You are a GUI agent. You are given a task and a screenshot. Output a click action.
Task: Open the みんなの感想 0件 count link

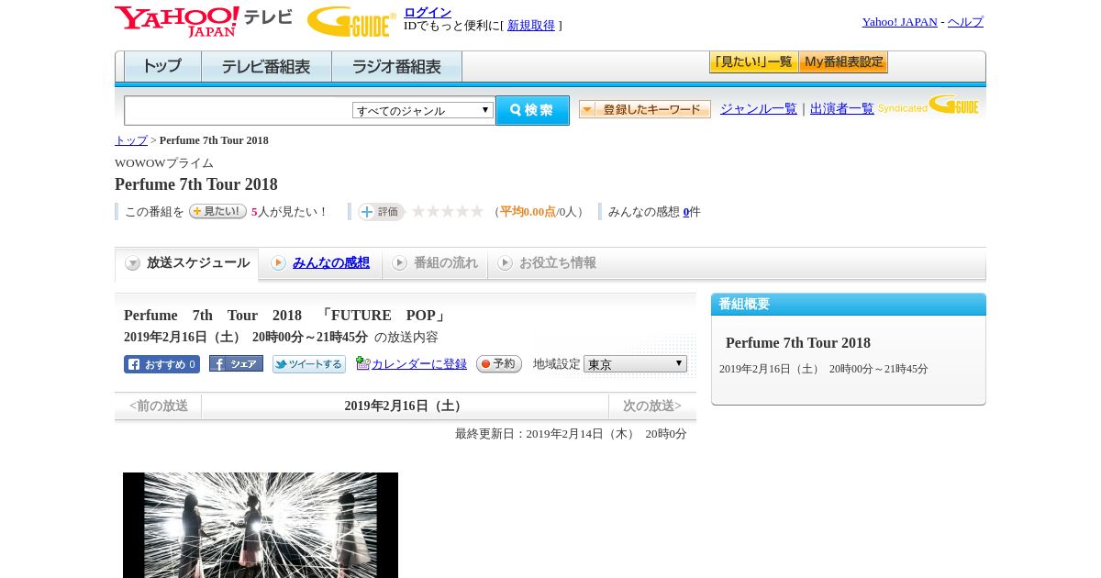654,212
